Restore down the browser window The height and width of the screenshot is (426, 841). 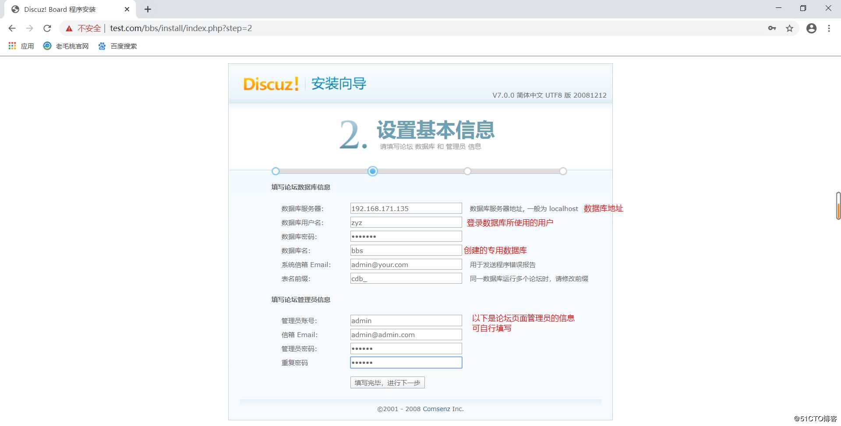pos(803,8)
